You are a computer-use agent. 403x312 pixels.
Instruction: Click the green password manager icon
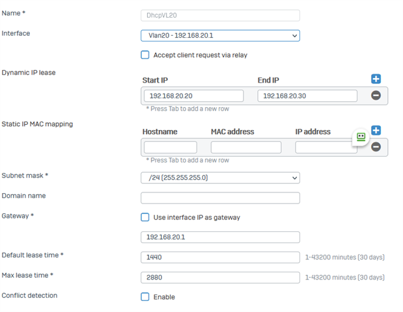click(x=361, y=136)
